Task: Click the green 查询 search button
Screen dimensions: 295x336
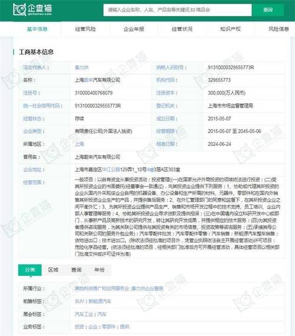Action: pyautogui.click(x=268, y=10)
